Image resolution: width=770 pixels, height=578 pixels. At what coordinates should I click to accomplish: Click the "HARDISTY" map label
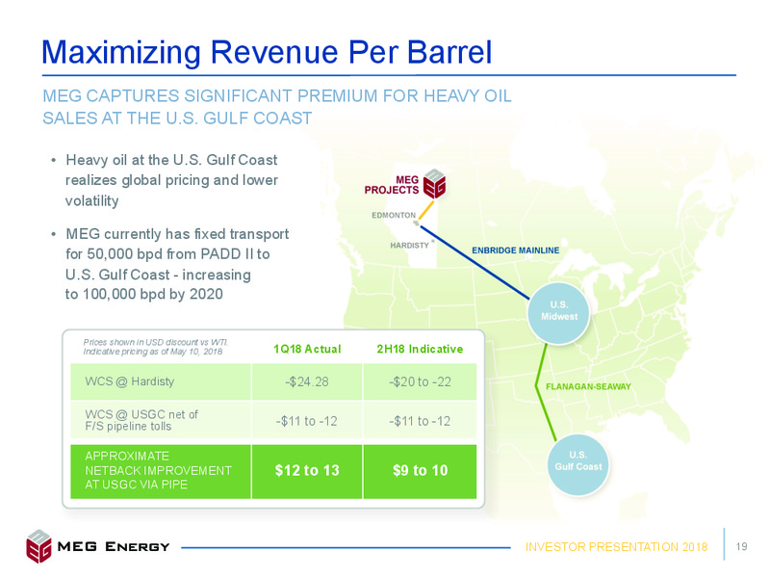pos(410,246)
